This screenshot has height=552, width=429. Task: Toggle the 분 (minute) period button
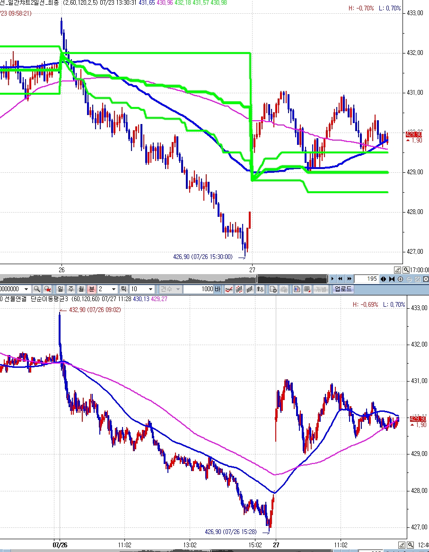click(91, 289)
